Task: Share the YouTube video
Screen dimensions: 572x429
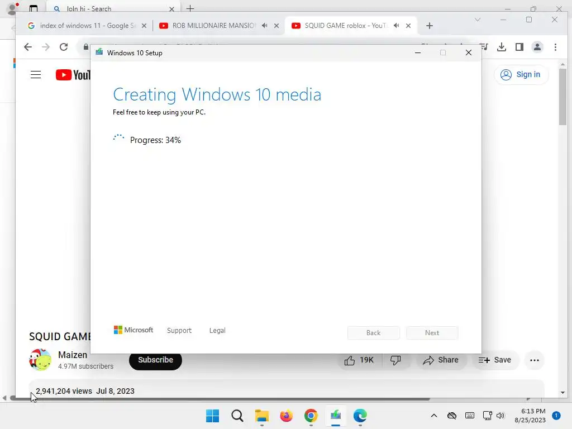Action: [x=441, y=360]
